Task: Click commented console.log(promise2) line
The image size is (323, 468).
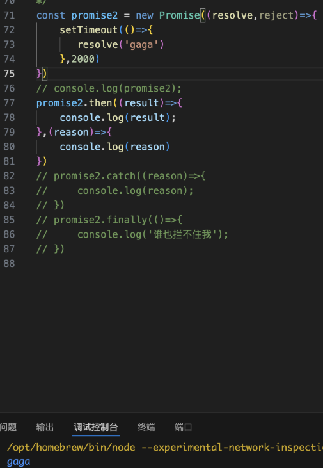Action: 109,88
